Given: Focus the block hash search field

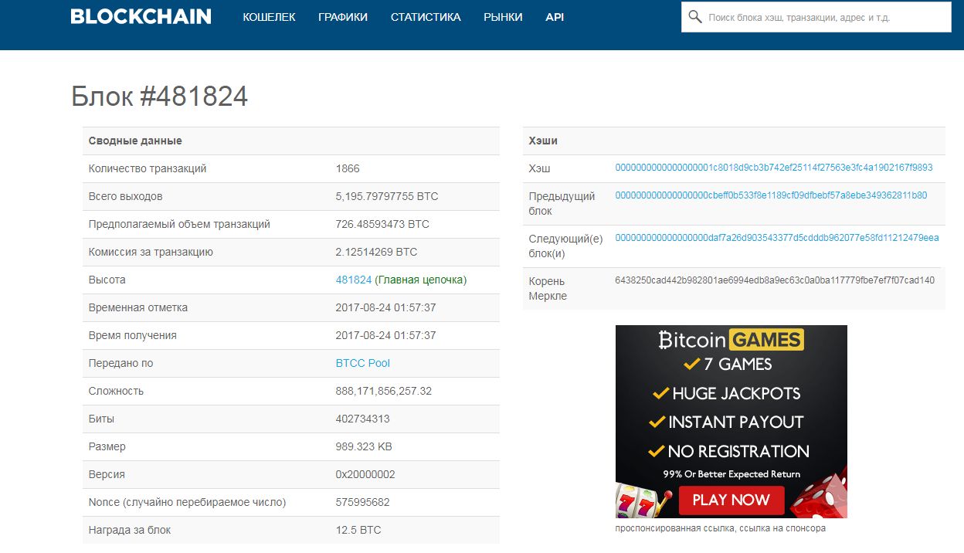Looking at the screenshot, I should click(823, 17).
